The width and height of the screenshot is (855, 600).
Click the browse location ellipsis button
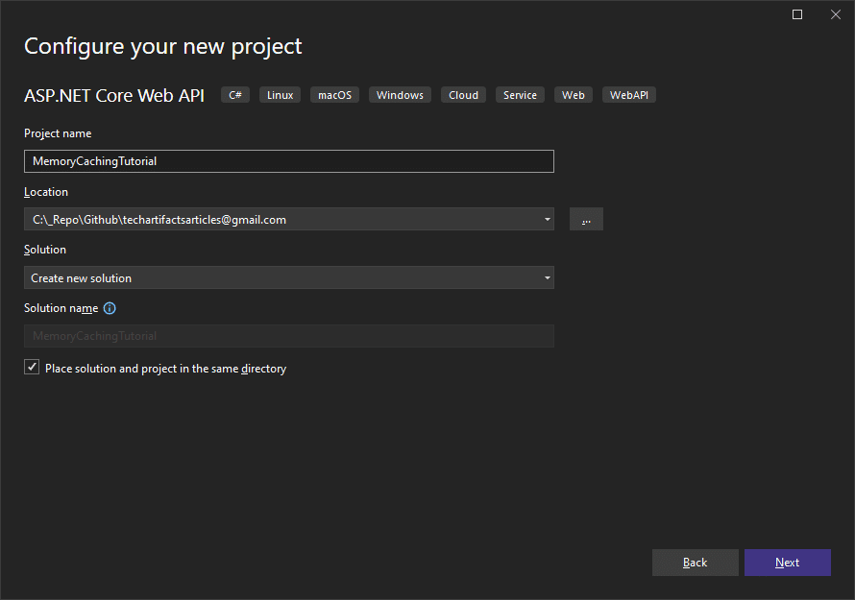(586, 219)
